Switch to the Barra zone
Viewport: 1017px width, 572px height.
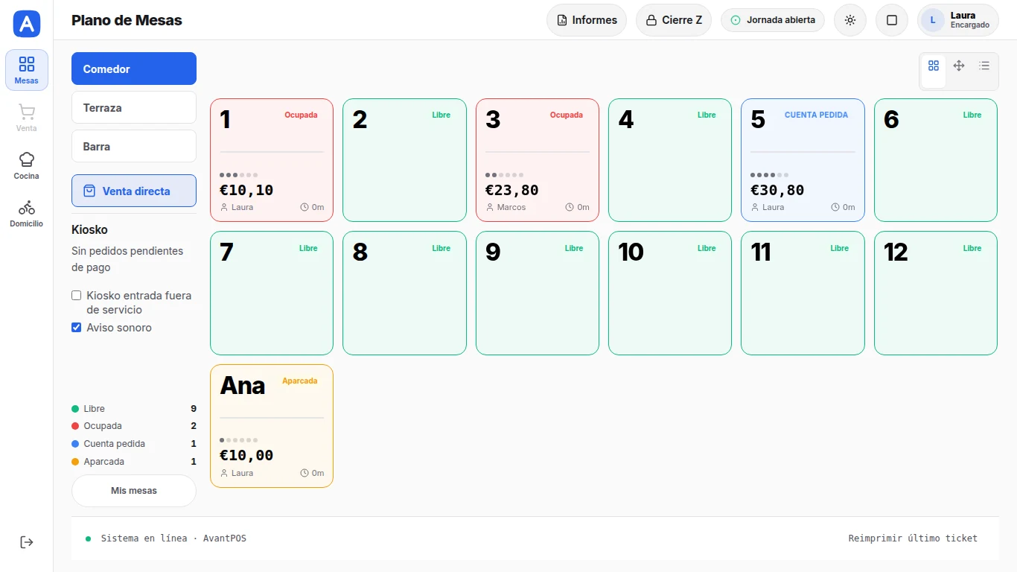tap(134, 146)
